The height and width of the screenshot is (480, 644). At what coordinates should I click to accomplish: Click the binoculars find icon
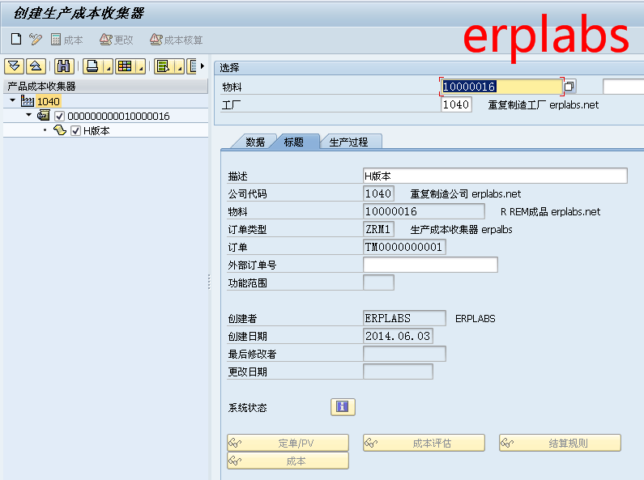[x=64, y=66]
